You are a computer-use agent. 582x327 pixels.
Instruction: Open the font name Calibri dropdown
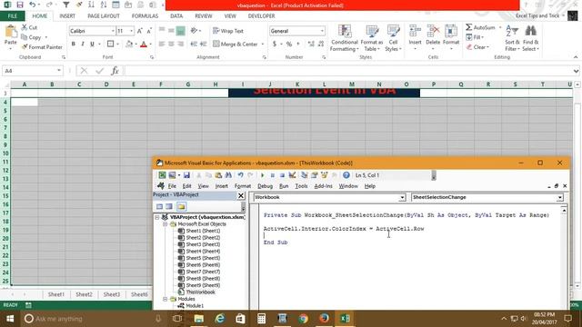click(113, 31)
